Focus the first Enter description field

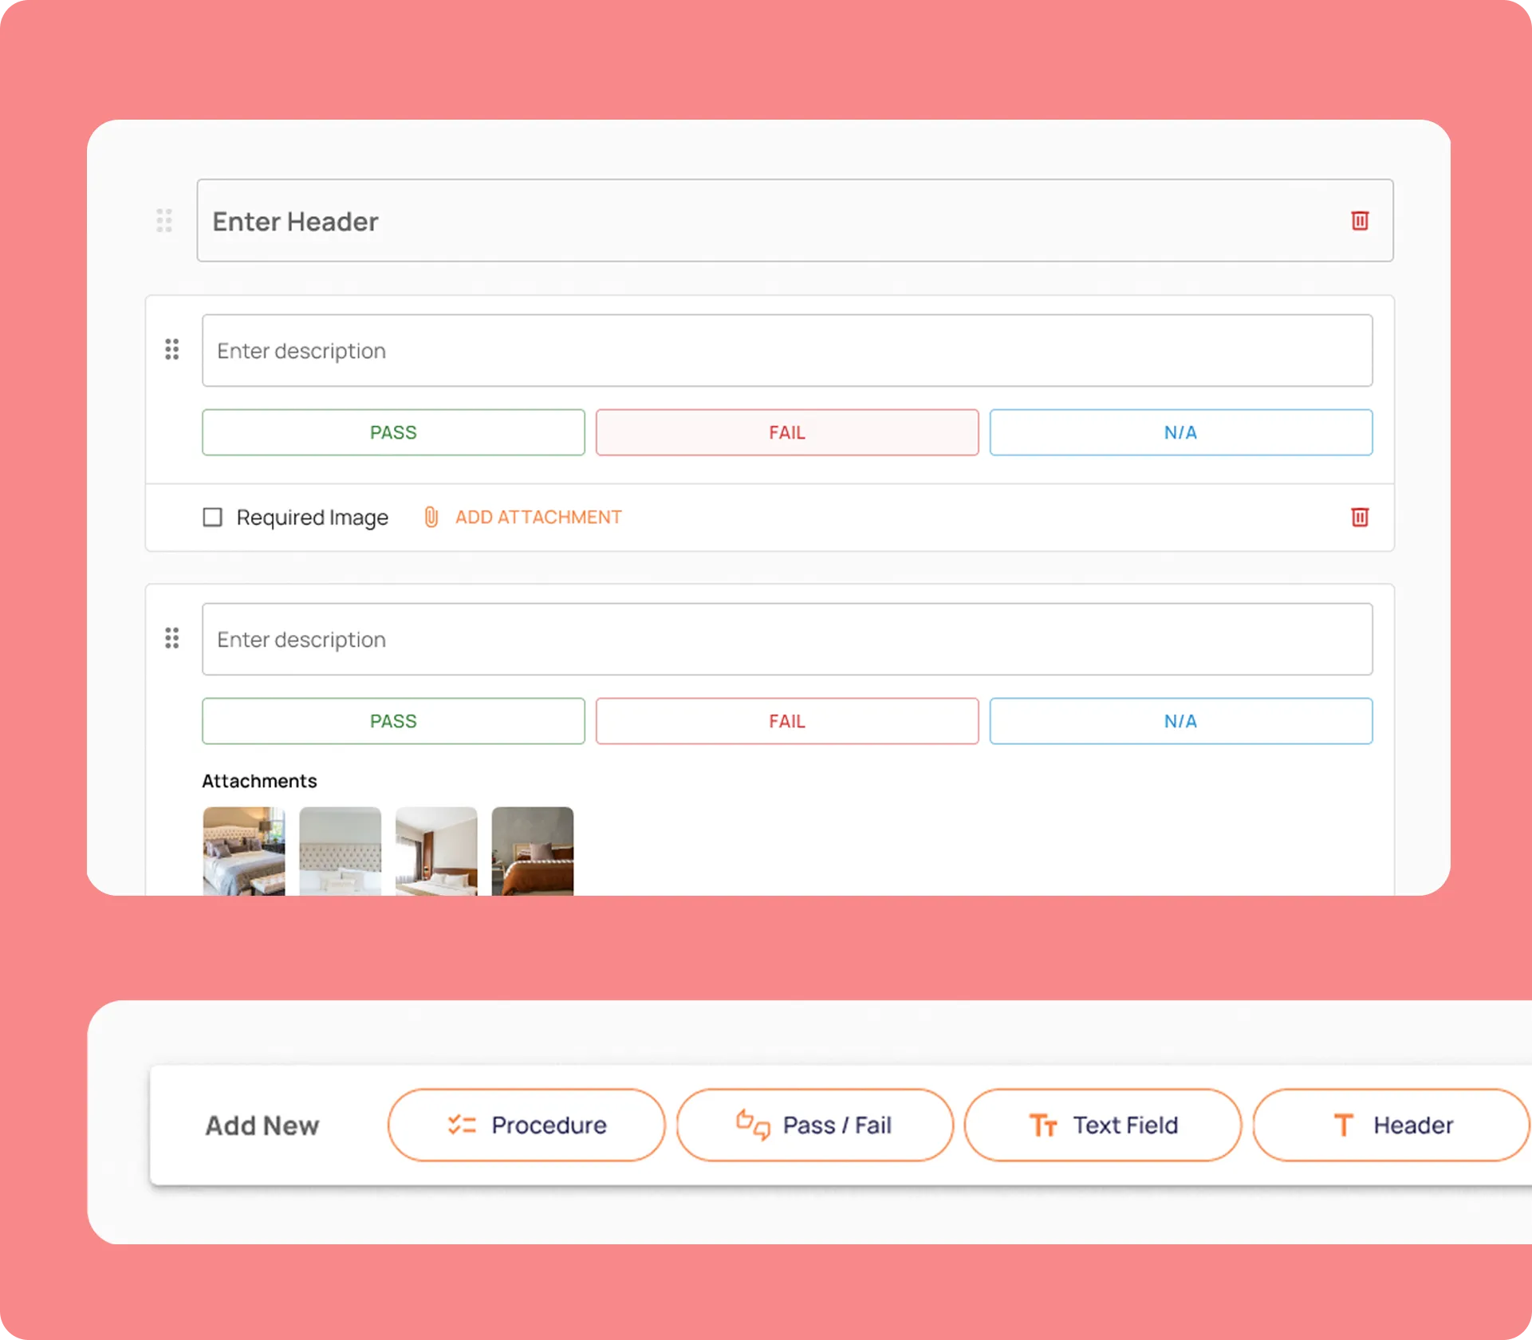coord(786,351)
